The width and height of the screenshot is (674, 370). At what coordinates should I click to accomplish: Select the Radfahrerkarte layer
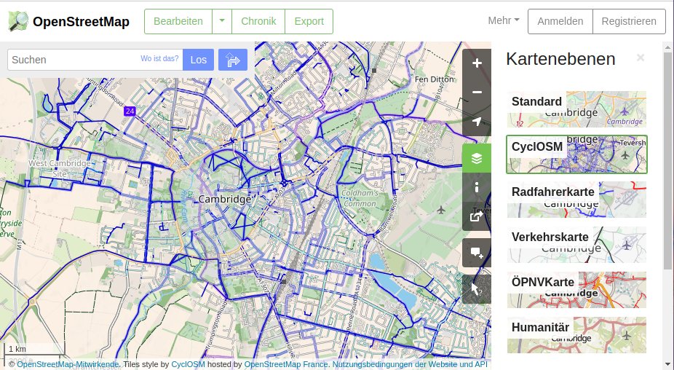pos(576,200)
